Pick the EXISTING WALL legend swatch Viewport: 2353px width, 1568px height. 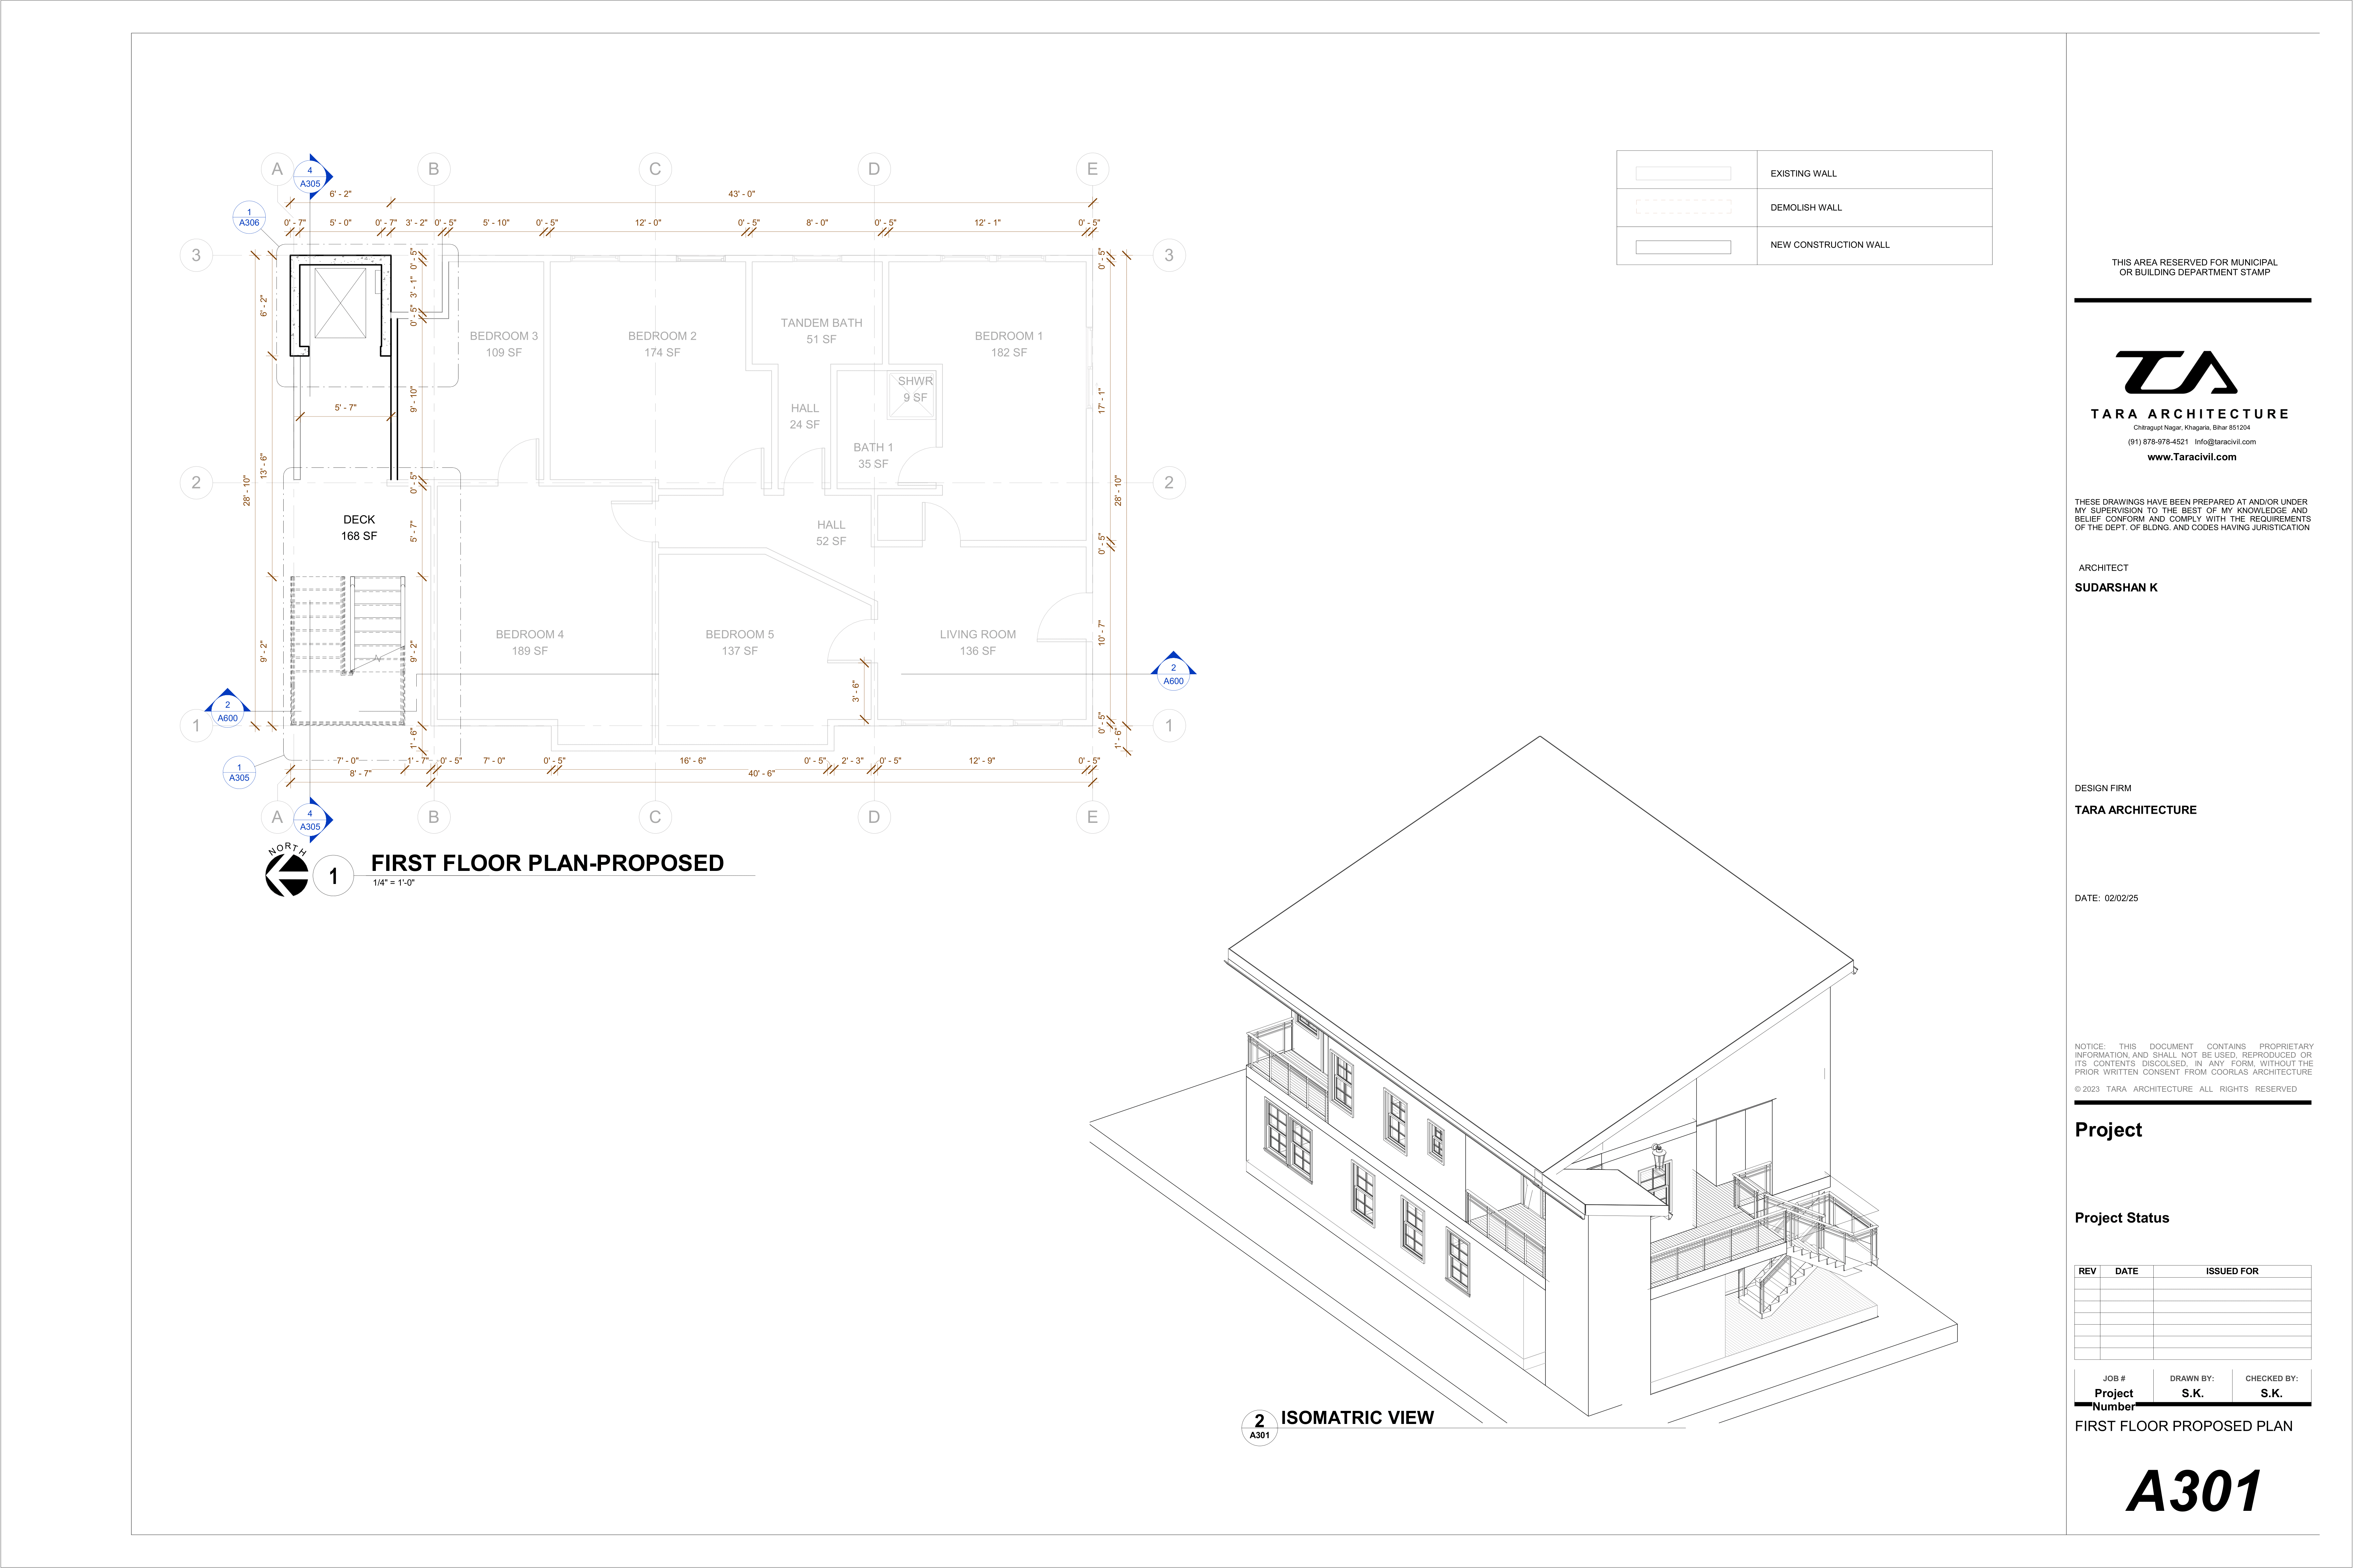tap(1683, 174)
